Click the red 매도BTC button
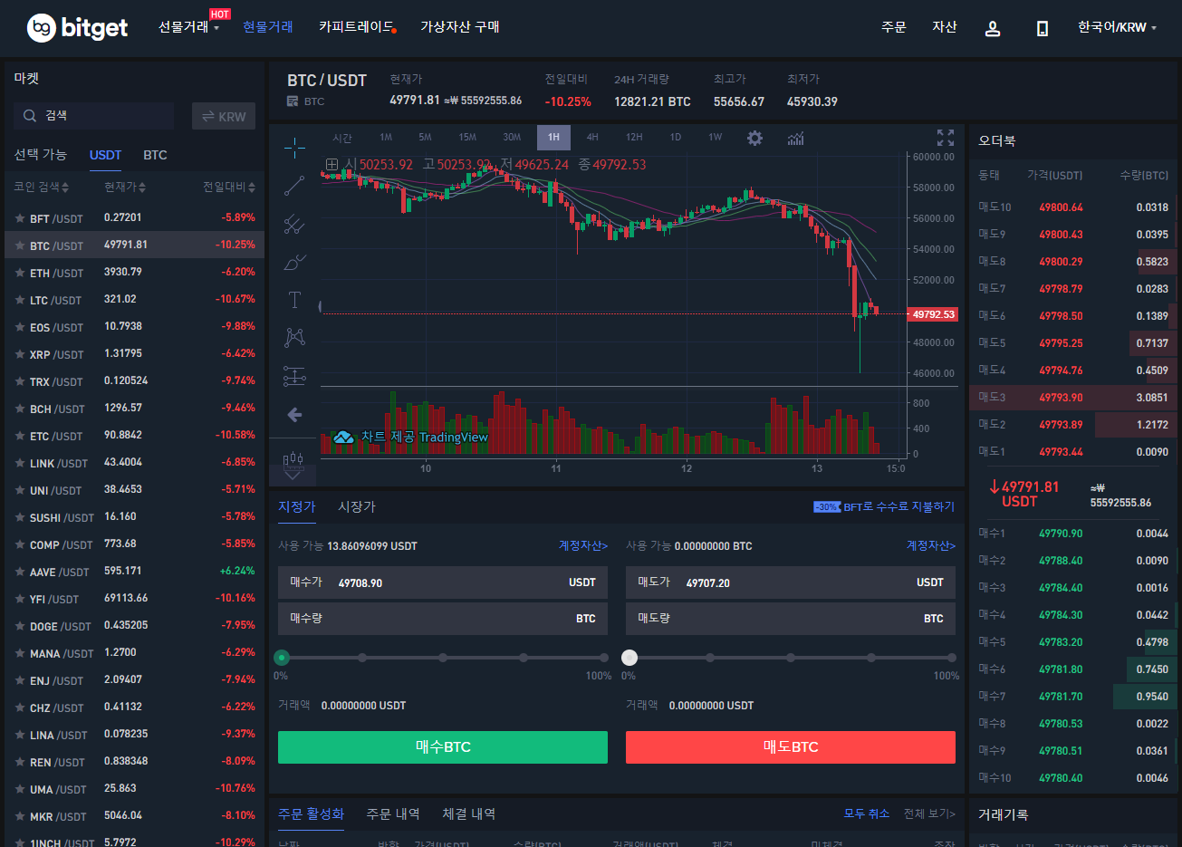Screen dimensions: 1182x847 (x=791, y=747)
